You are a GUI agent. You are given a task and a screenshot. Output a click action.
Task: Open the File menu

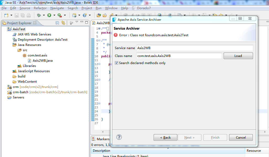pyautogui.click(x=4, y=8)
